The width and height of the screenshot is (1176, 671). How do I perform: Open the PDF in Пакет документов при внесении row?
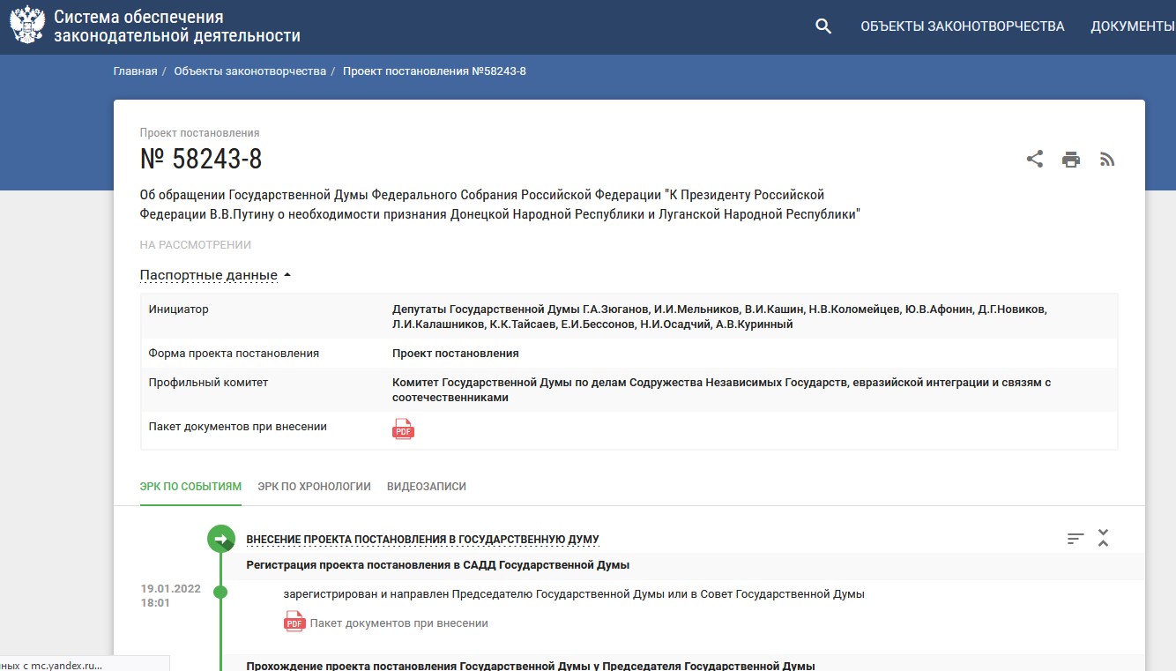point(403,429)
